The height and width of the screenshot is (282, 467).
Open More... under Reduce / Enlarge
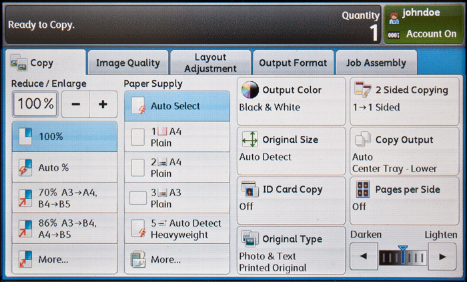pyautogui.click(x=64, y=259)
